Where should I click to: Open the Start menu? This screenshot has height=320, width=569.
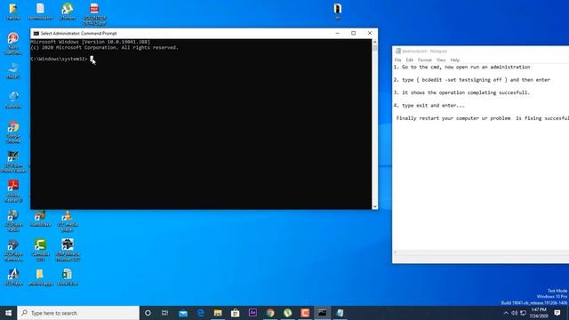(x=8, y=313)
